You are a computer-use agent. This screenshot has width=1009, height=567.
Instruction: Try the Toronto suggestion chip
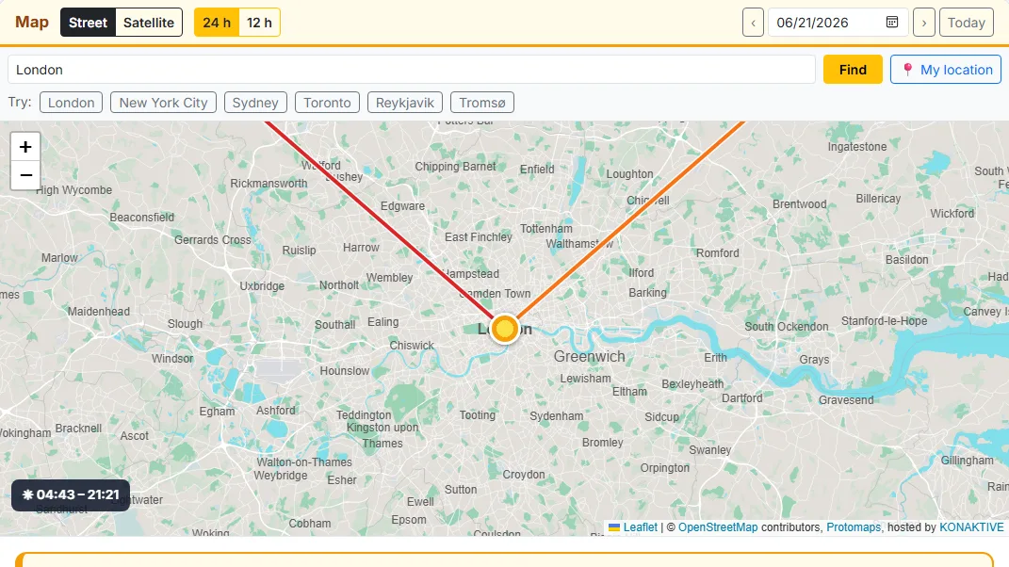[x=327, y=103]
